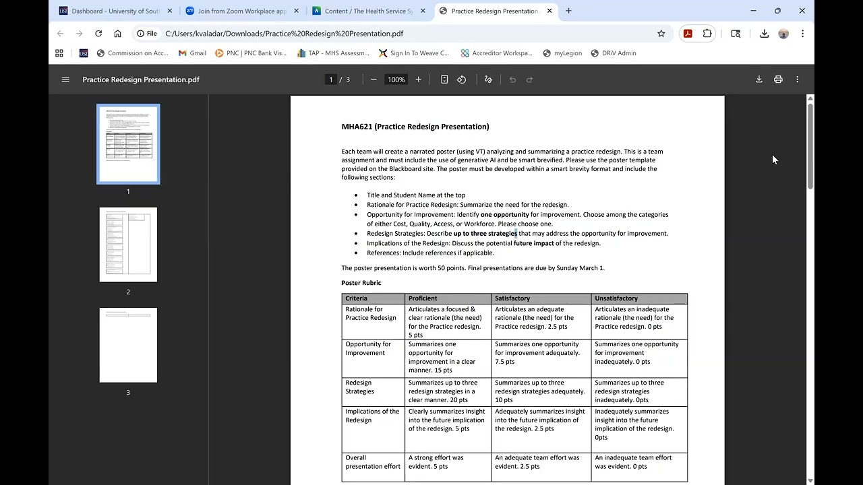
Task: Reload the current page
Action: tap(98, 34)
